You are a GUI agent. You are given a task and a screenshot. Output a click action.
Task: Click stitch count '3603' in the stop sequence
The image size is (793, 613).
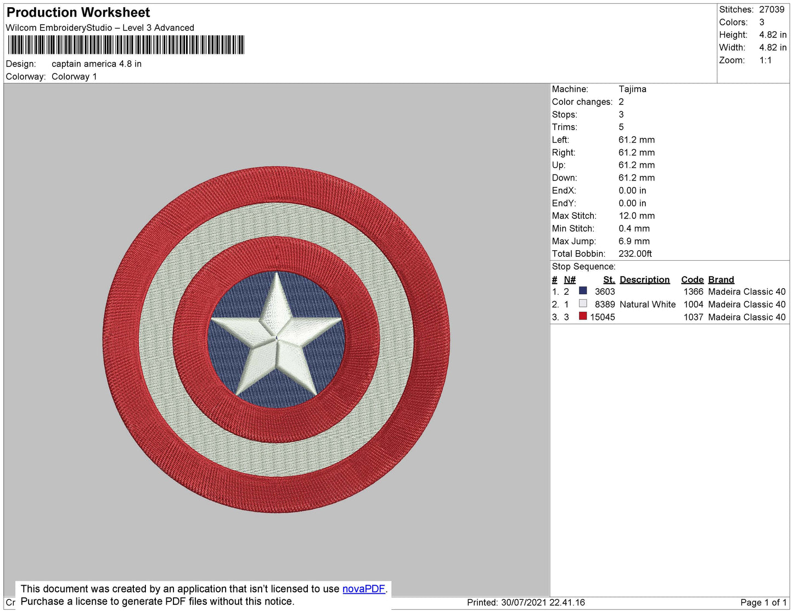605,292
